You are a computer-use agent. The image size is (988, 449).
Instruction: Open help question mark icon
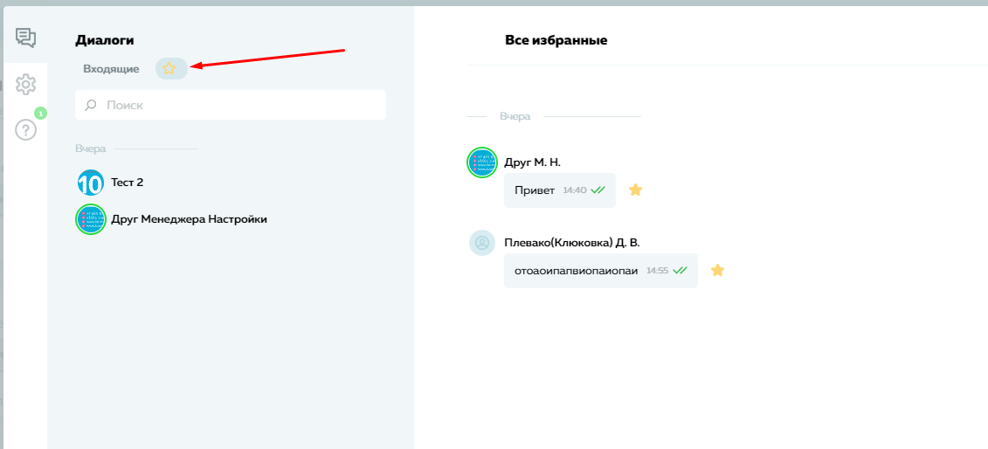(x=26, y=130)
